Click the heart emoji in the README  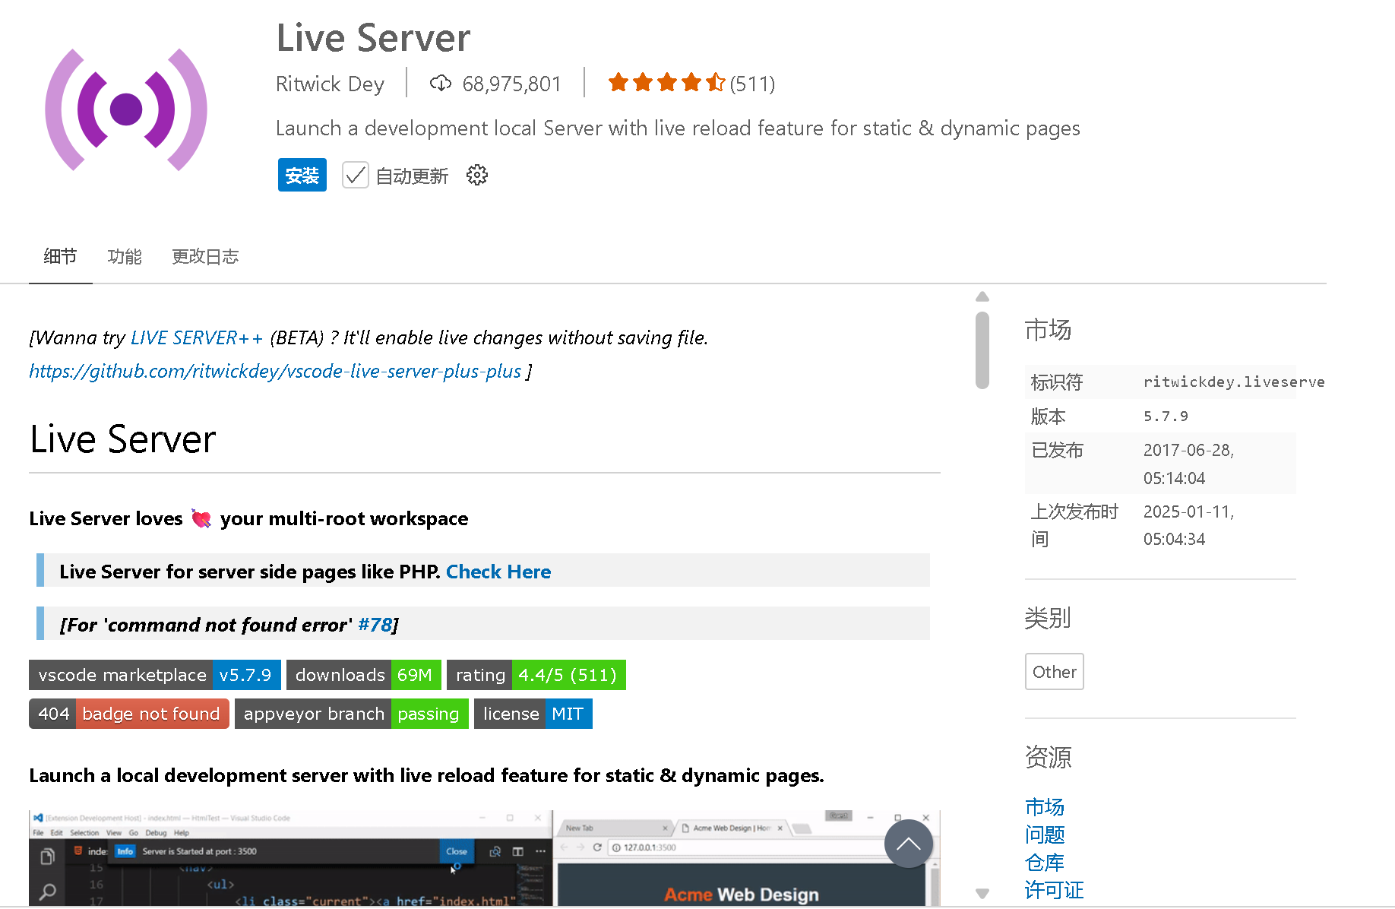pos(201,518)
